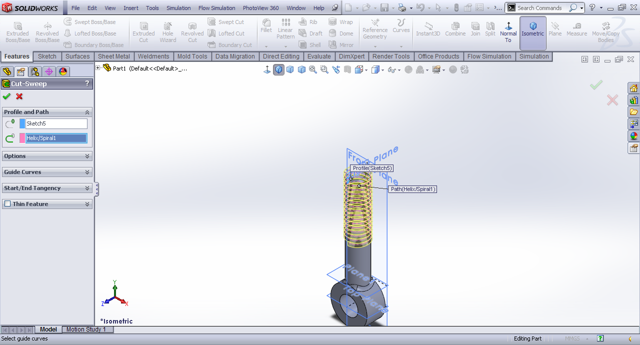Open the Design Library task pane icon
Image resolution: width=640 pixels, height=345 pixels.
click(x=633, y=100)
